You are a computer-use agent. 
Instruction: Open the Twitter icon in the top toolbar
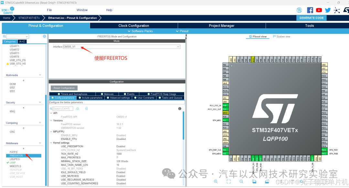pyautogui.click(x=328, y=10)
